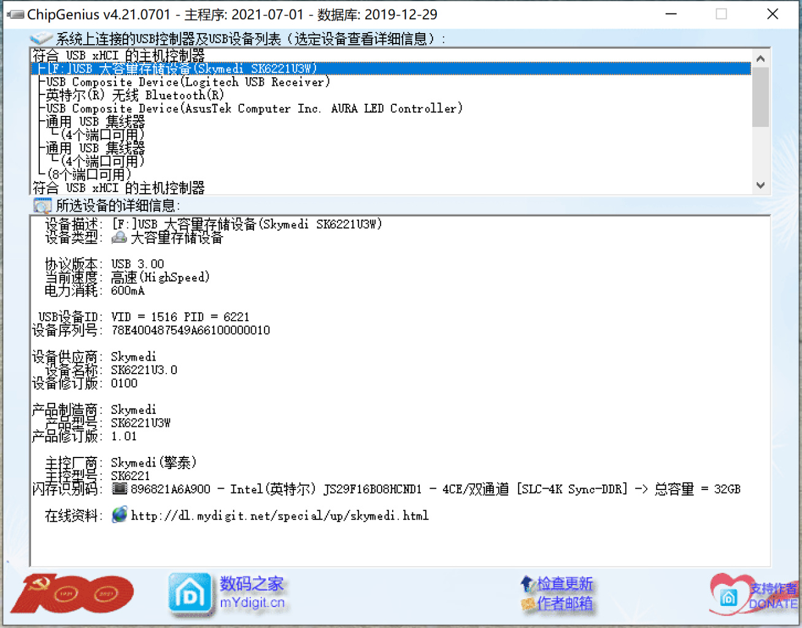Click the ChipGenius app icon in title bar
The width and height of the screenshot is (802, 628).
pyautogui.click(x=15, y=14)
